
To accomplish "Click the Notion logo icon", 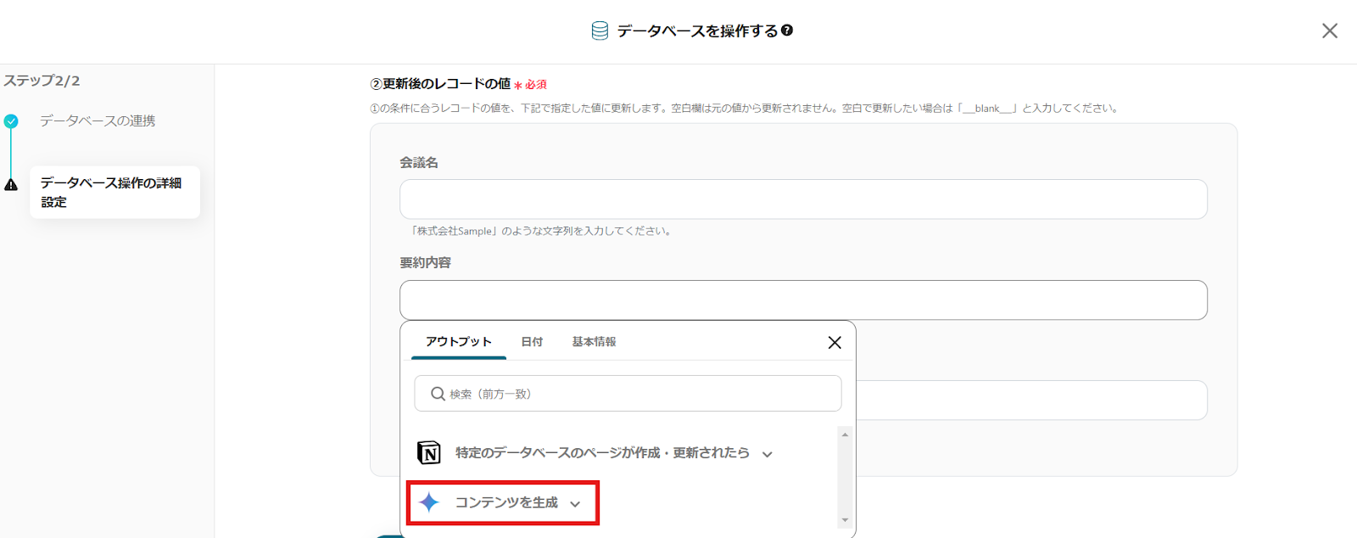I will [x=429, y=452].
